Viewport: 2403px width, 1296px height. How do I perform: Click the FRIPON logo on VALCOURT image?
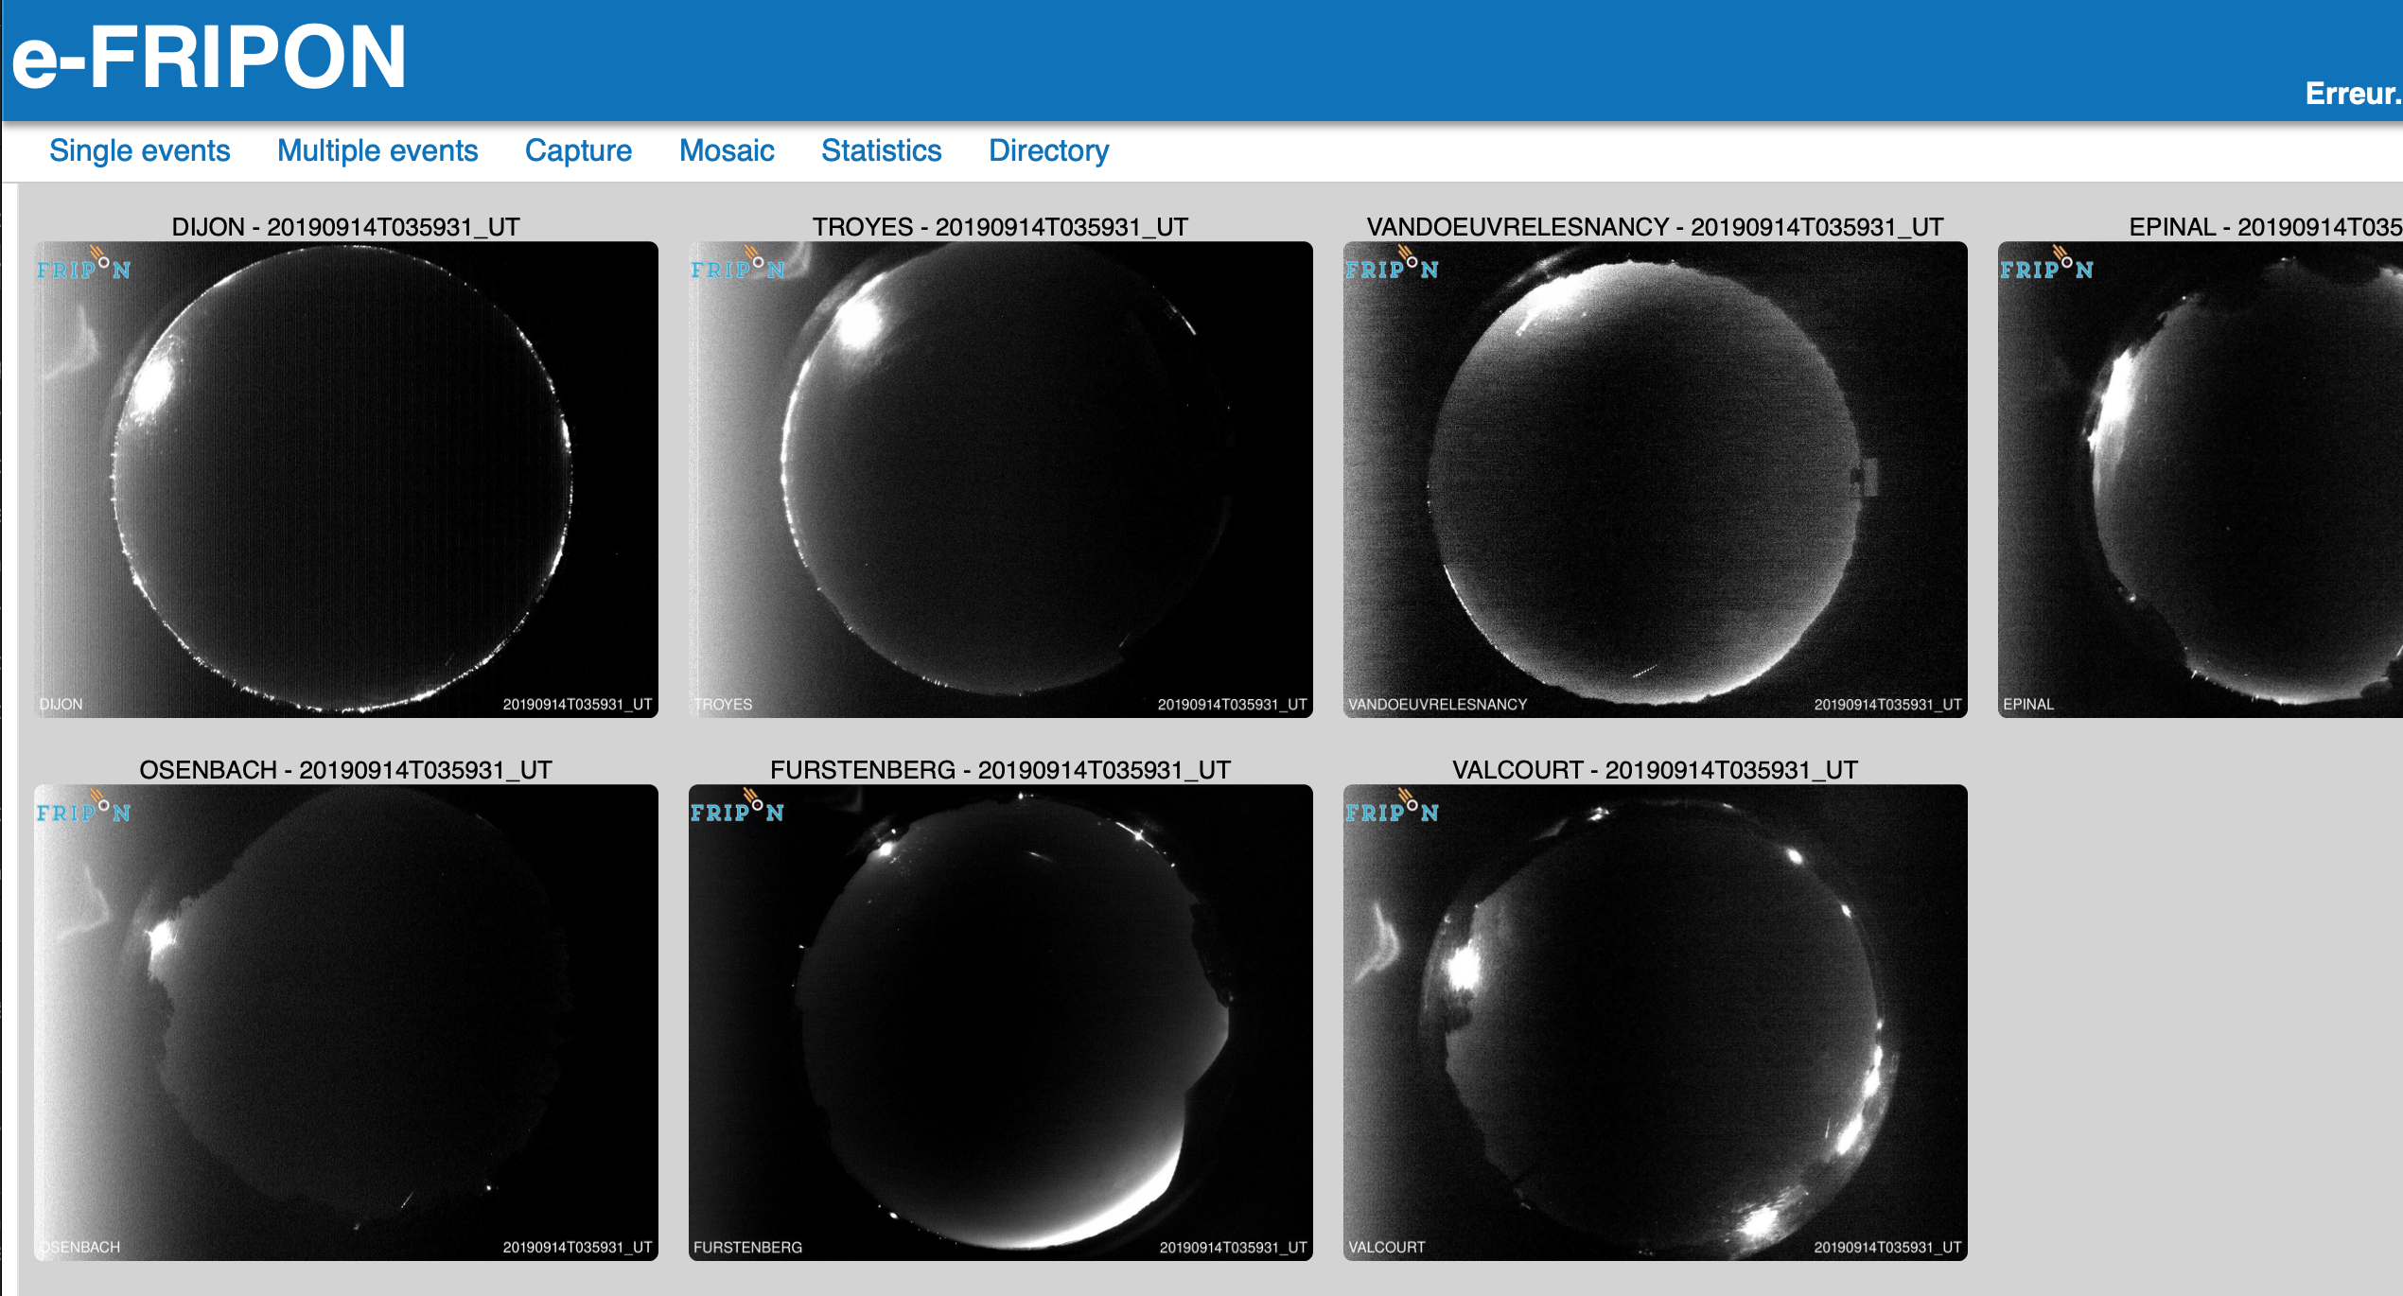tap(1392, 811)
